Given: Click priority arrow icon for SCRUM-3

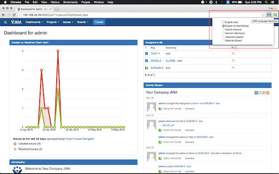Looking at the screenshot, I should pyautogui.click(x=233, y=68).
